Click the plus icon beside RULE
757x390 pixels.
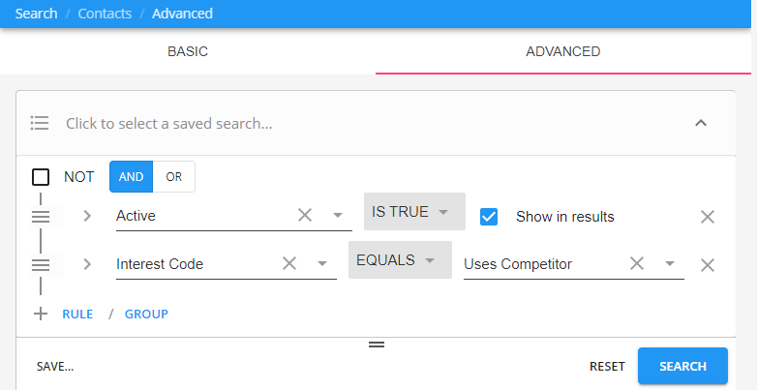click(41, 315)
